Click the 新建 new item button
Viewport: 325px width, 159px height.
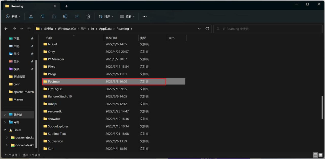click(13, 17)
